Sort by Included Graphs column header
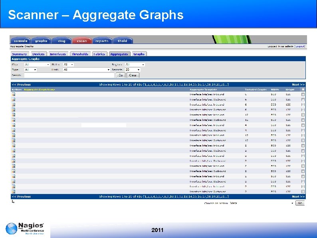Viewport: 317px width, 238px height. click(x=256, y=90)
